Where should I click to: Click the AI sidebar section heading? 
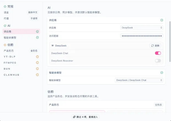(x=9, y=26)
